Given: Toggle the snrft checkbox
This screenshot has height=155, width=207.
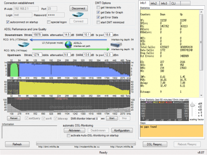Looking at the screenshot, I should (43, 119).
